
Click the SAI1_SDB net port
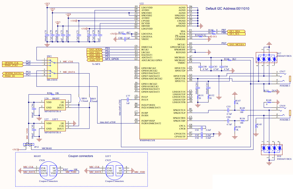coord(95,57)
